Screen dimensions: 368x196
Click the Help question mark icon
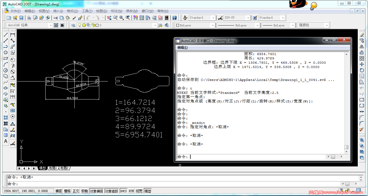coord(174,18)
